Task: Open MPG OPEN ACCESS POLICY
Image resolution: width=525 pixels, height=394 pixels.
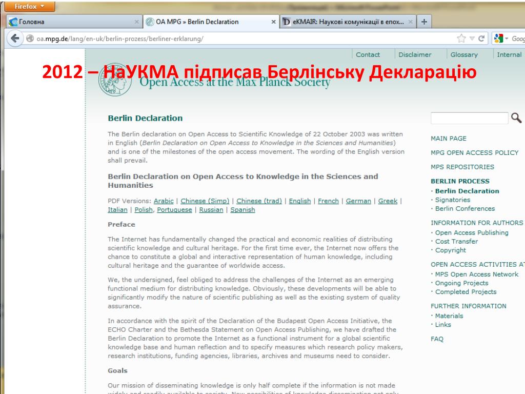Action: tap(474, 153)
